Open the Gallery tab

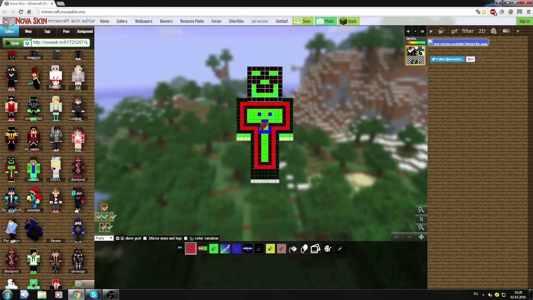[x=9, y=31]
